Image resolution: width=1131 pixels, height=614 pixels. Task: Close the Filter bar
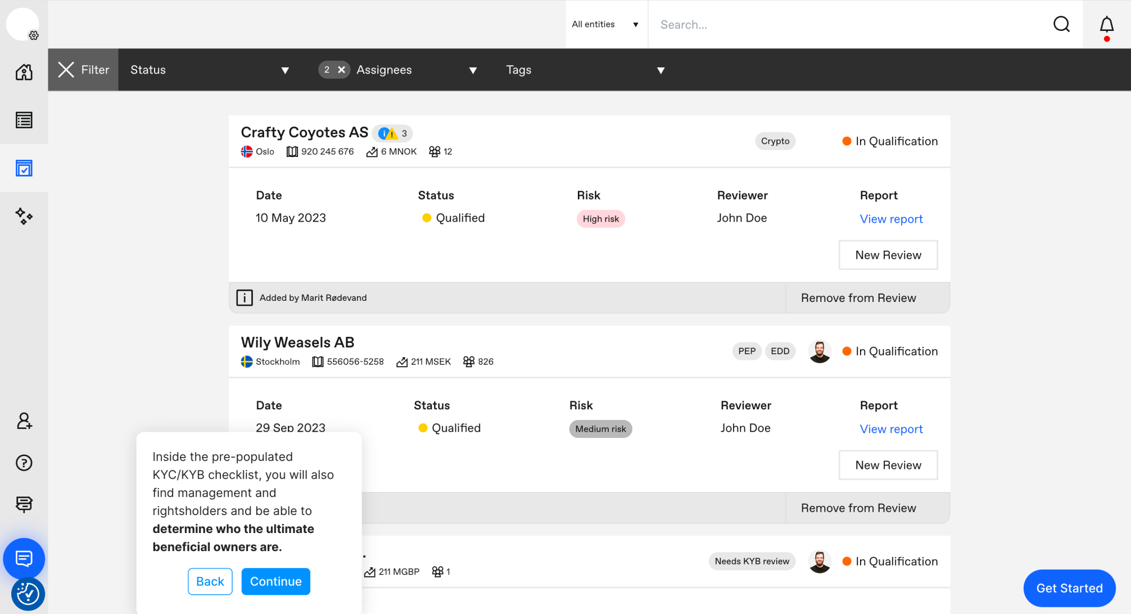tap(66, 70)
